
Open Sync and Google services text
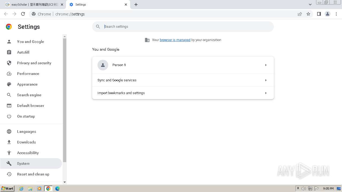pyautogui.click(x=117, y=80)
